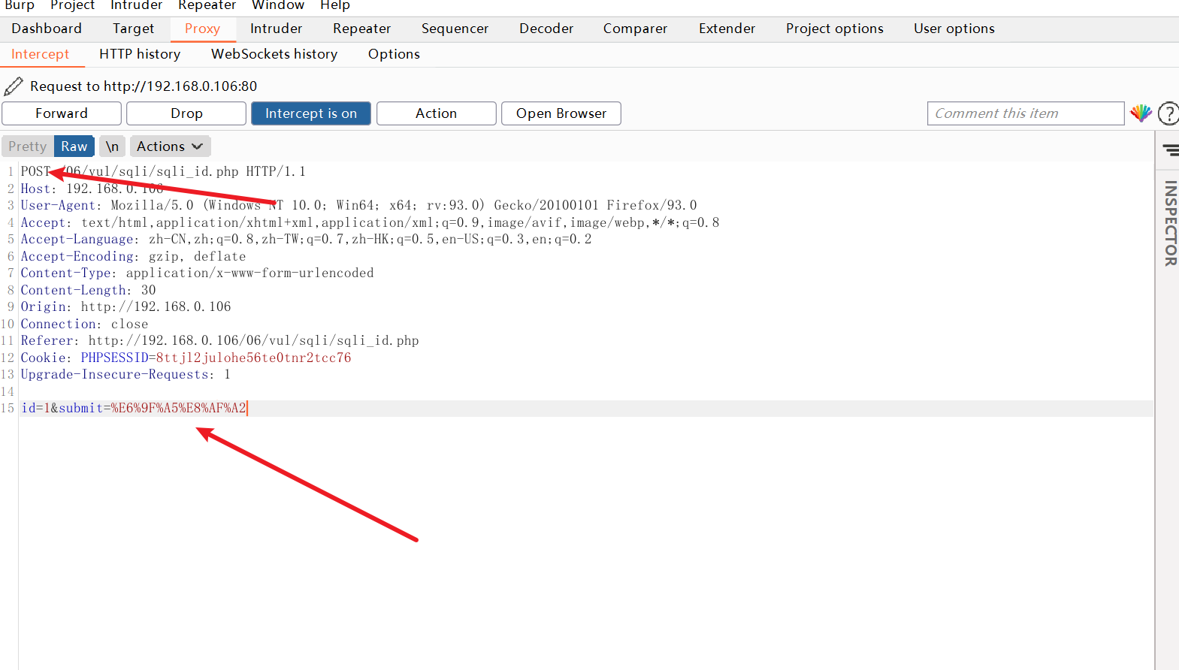Forward the intercepted request
Viewport: 1179px width, 670px height.
tap(62, 113)
